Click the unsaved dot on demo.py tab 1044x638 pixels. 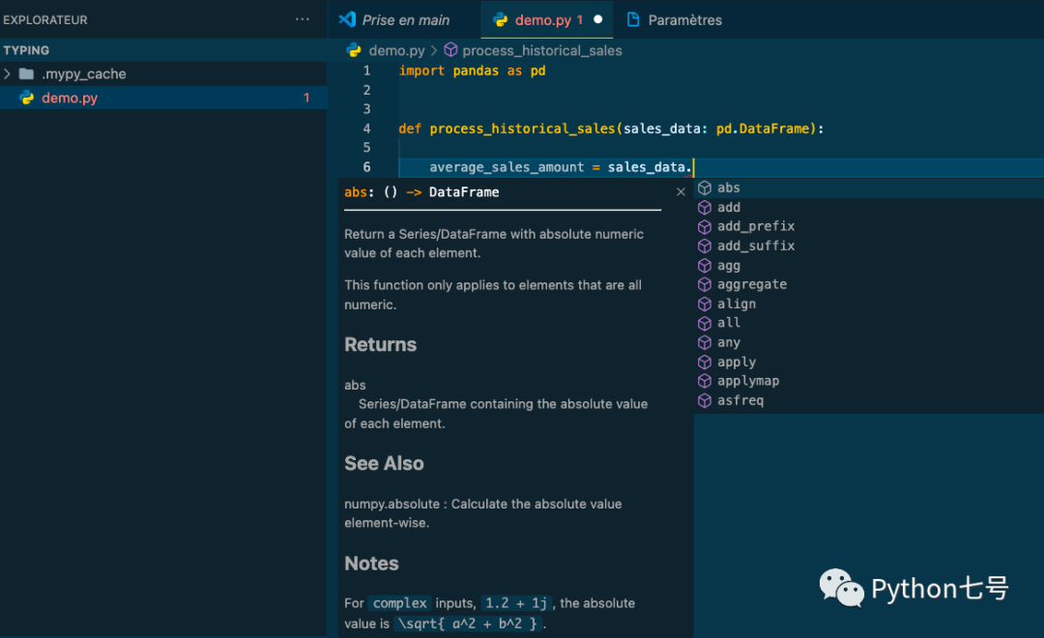[x=598, y=19]
